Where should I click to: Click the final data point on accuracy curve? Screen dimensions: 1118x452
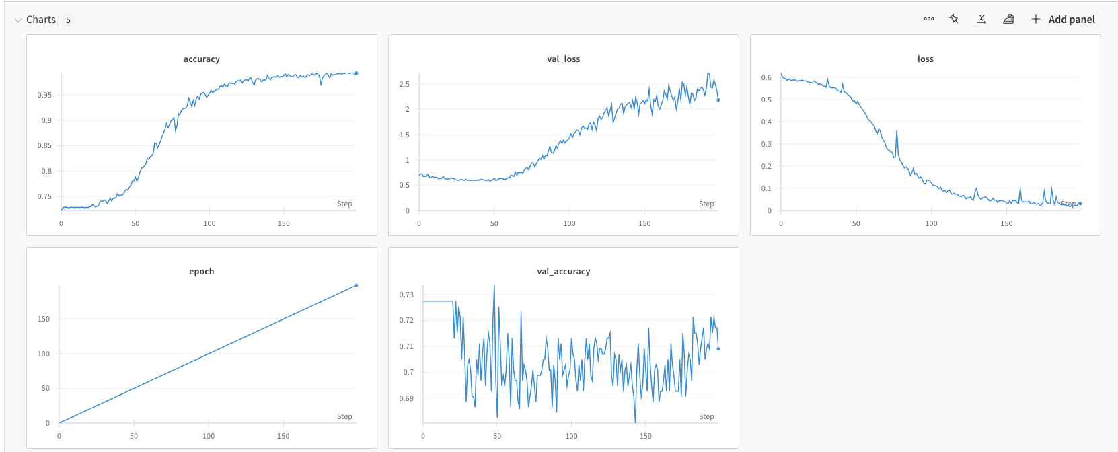point(356,73)
